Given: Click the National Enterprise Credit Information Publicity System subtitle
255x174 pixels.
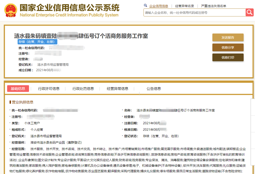Looking at the screenshot, I should pyautogui.click(x=69, y=15).
